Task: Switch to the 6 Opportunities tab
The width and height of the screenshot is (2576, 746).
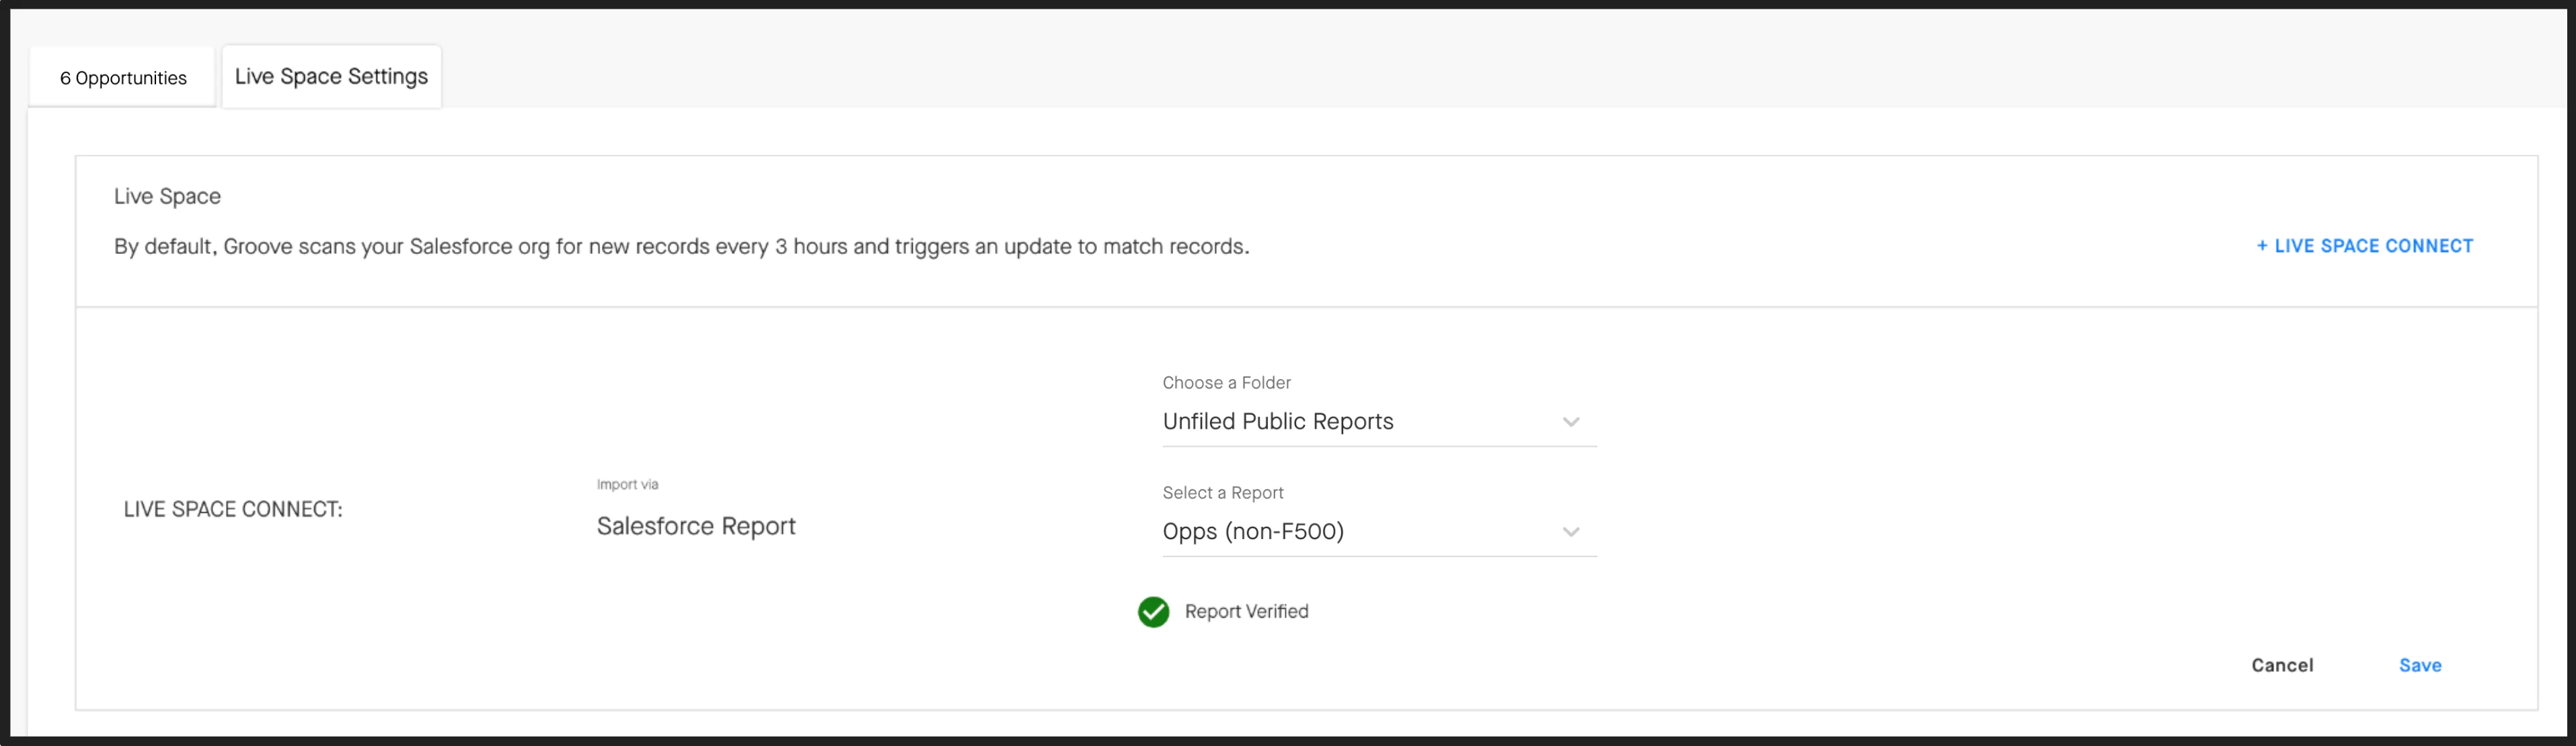Action: 123,78
